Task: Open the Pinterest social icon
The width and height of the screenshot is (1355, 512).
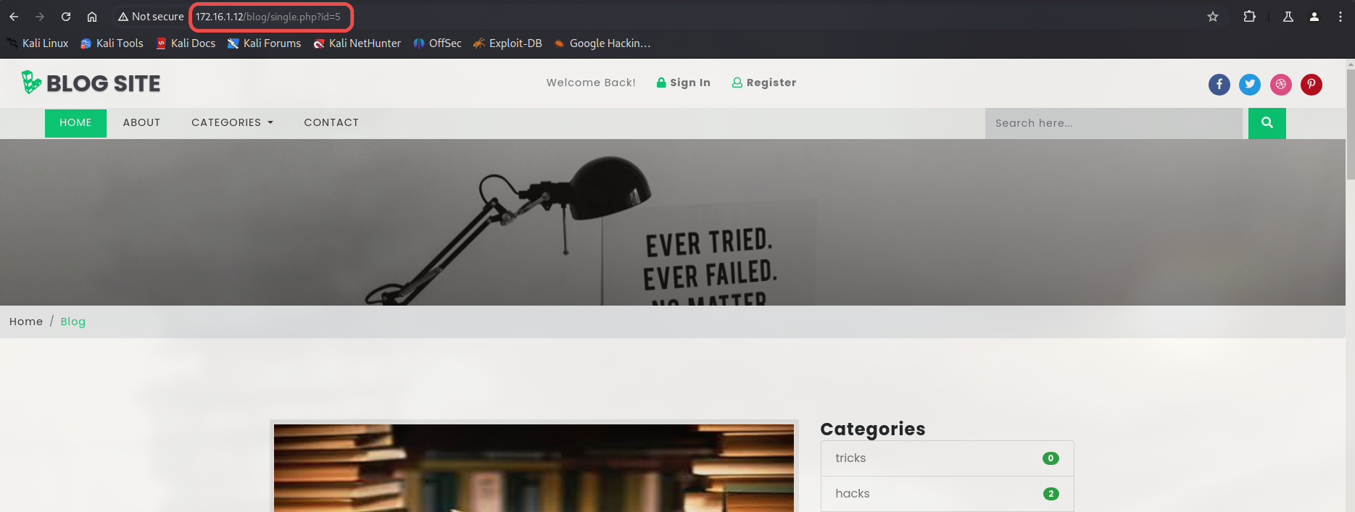Action: (1311, 85)
